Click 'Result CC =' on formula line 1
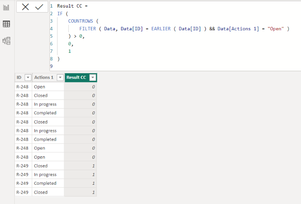The width and height of the screenshot is (301, 204). 72,6
